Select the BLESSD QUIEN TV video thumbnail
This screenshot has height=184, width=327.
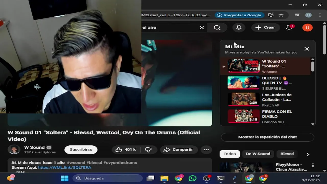click(243, 83)
